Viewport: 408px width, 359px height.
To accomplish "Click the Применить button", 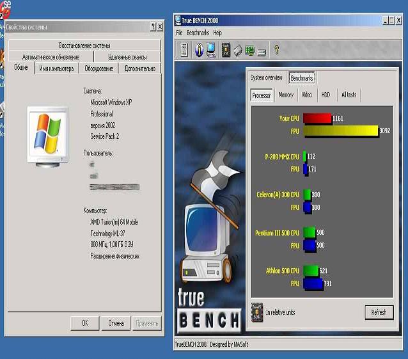I will pyautogui.click(x=147, y=323).
